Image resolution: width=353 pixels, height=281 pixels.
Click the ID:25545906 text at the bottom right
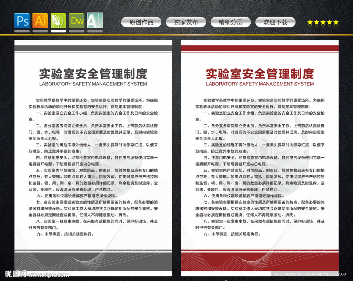(x=285, y=274)
